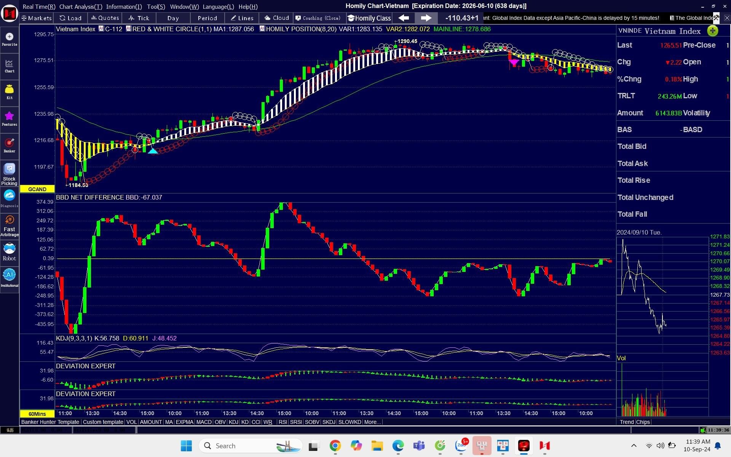Go forward with right arrow button
This screenshot has height=457, width=731.
(426, 18)
